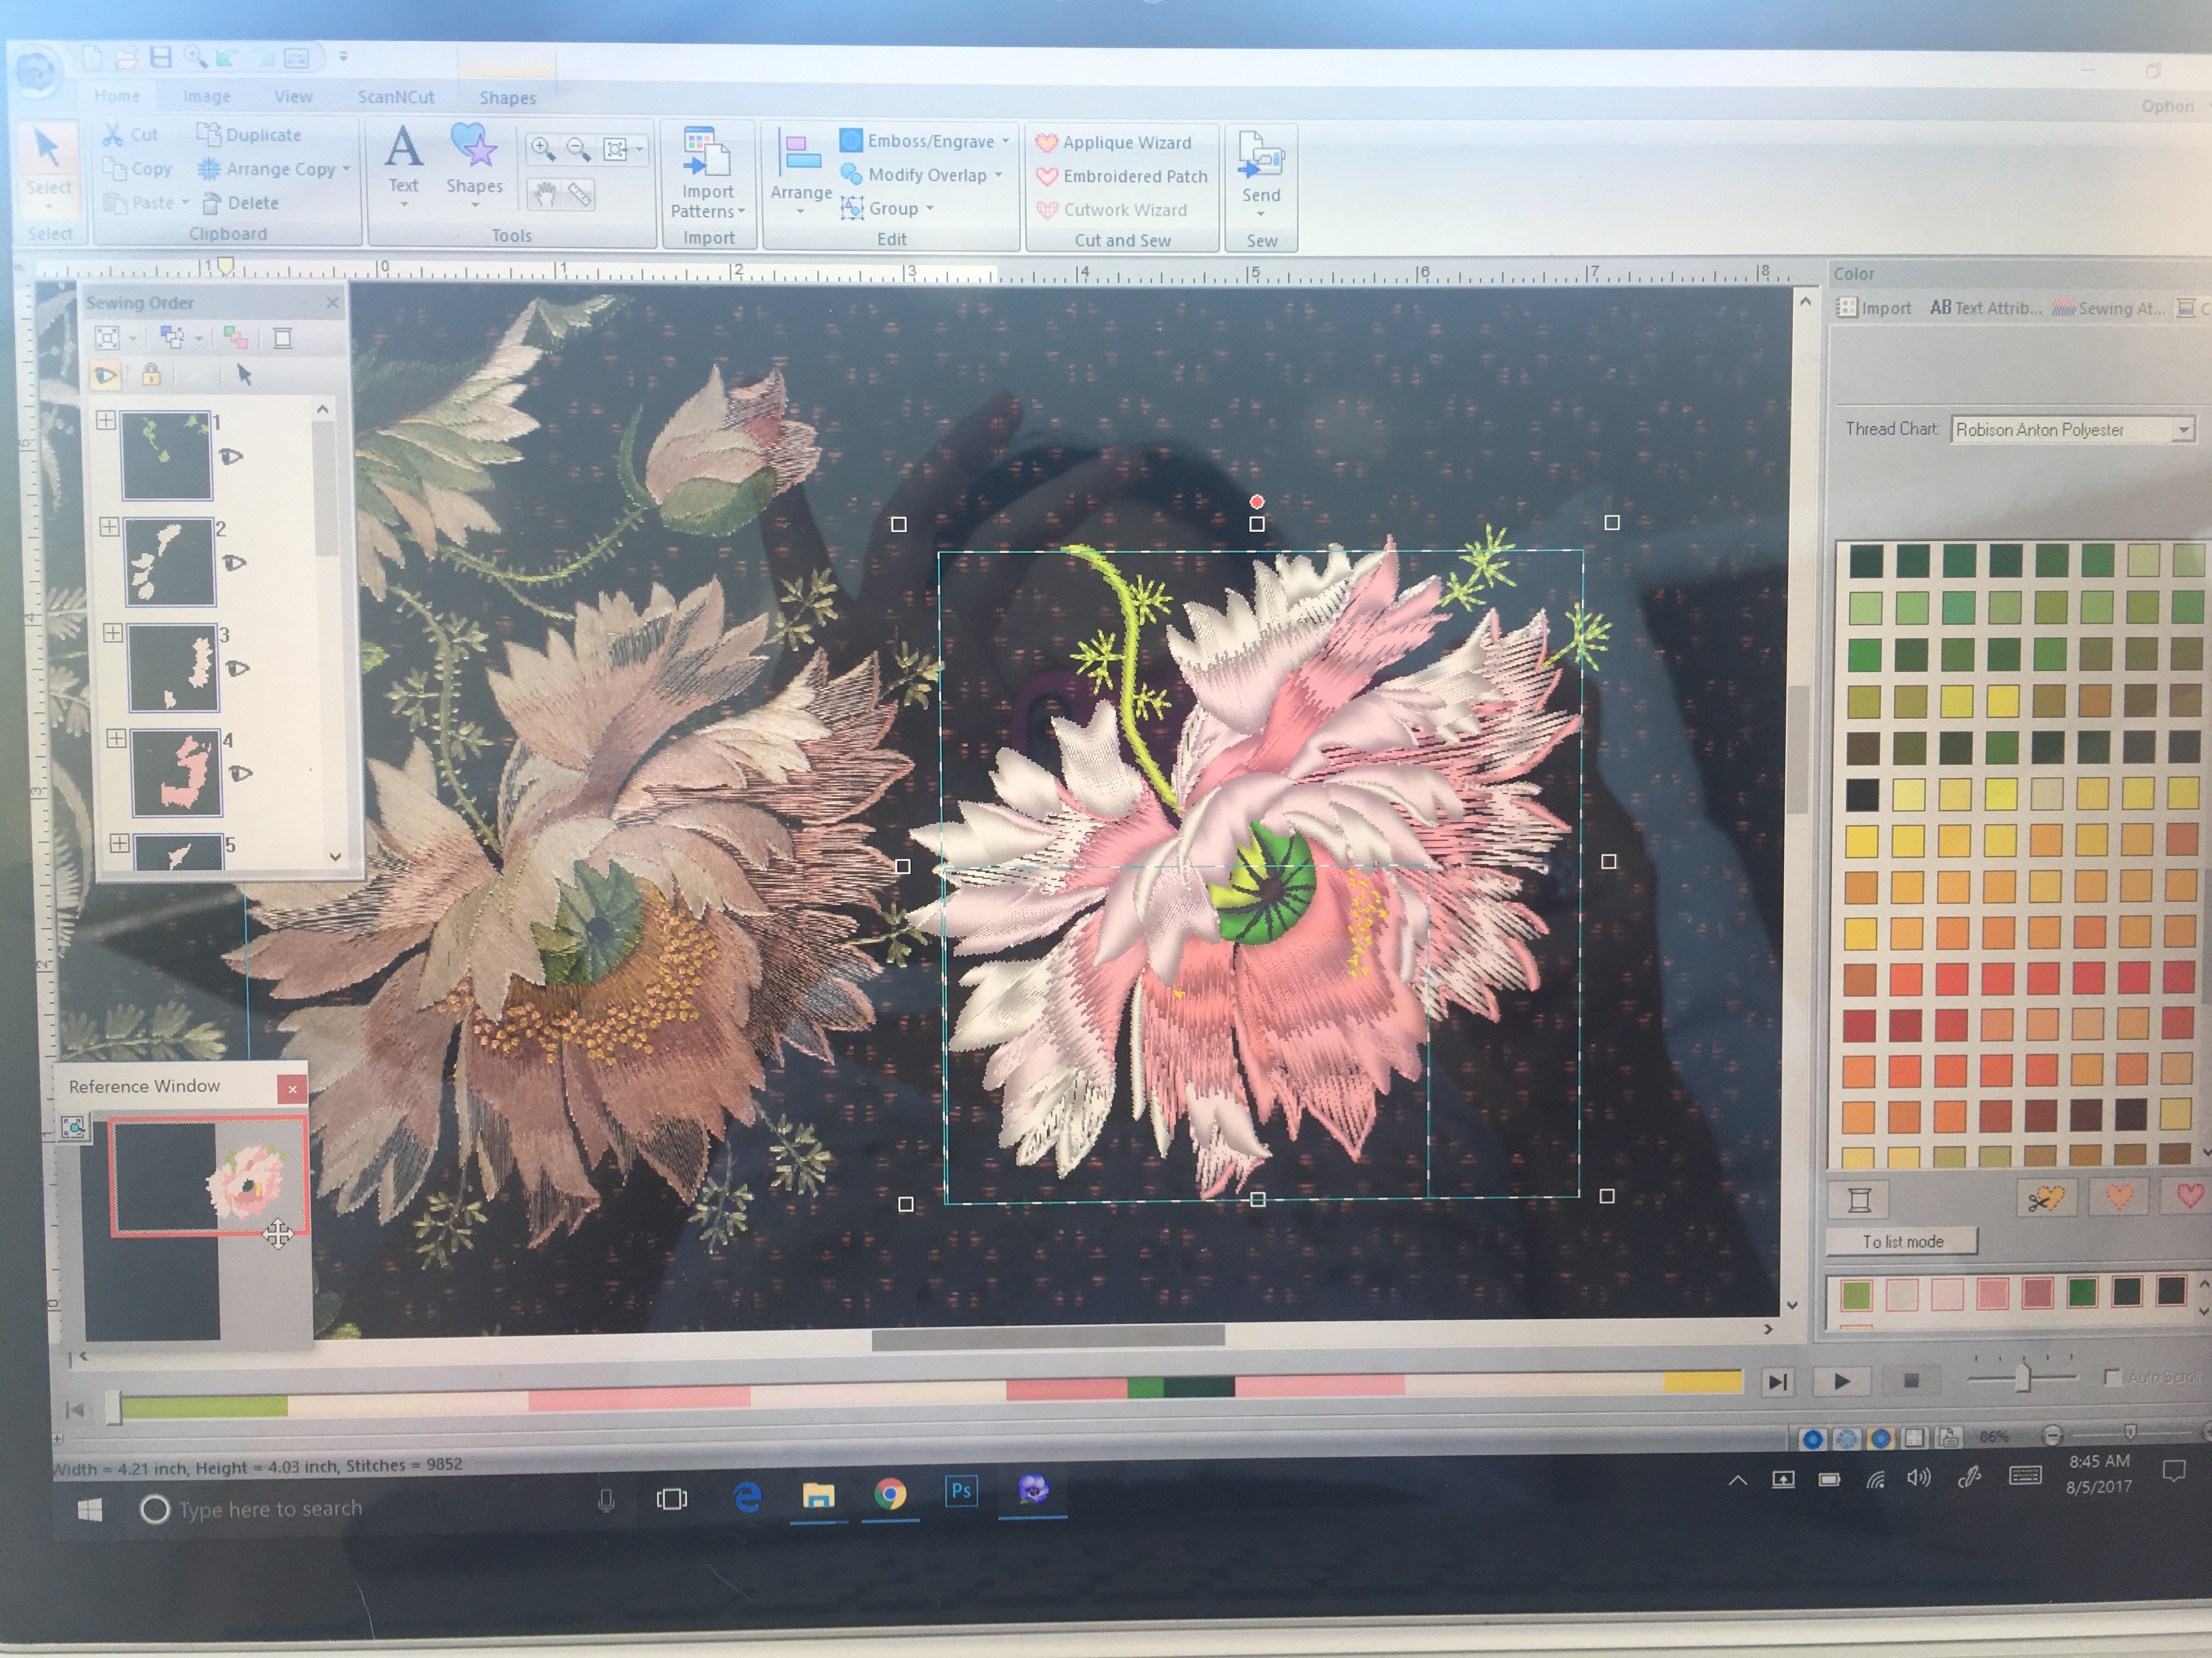Open the Applique Wizard
The height and width of the screenshot is (1658, 2212).
[1114, 143]
